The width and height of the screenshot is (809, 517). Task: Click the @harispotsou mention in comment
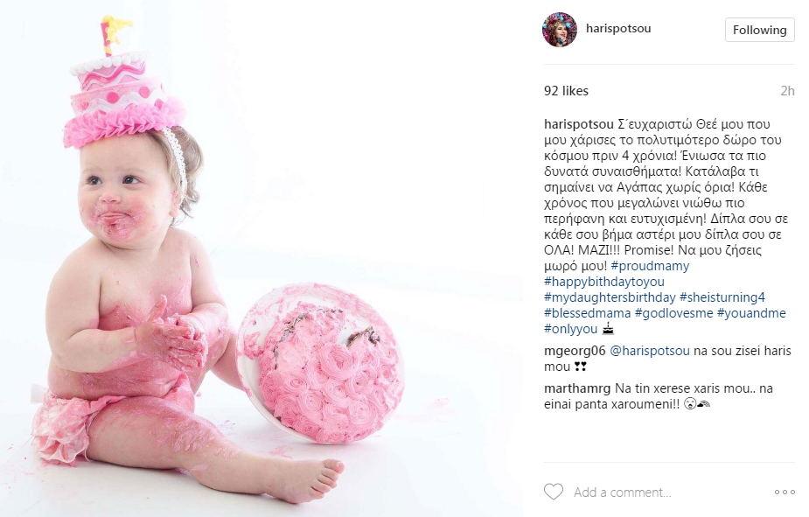coord(650,351)
